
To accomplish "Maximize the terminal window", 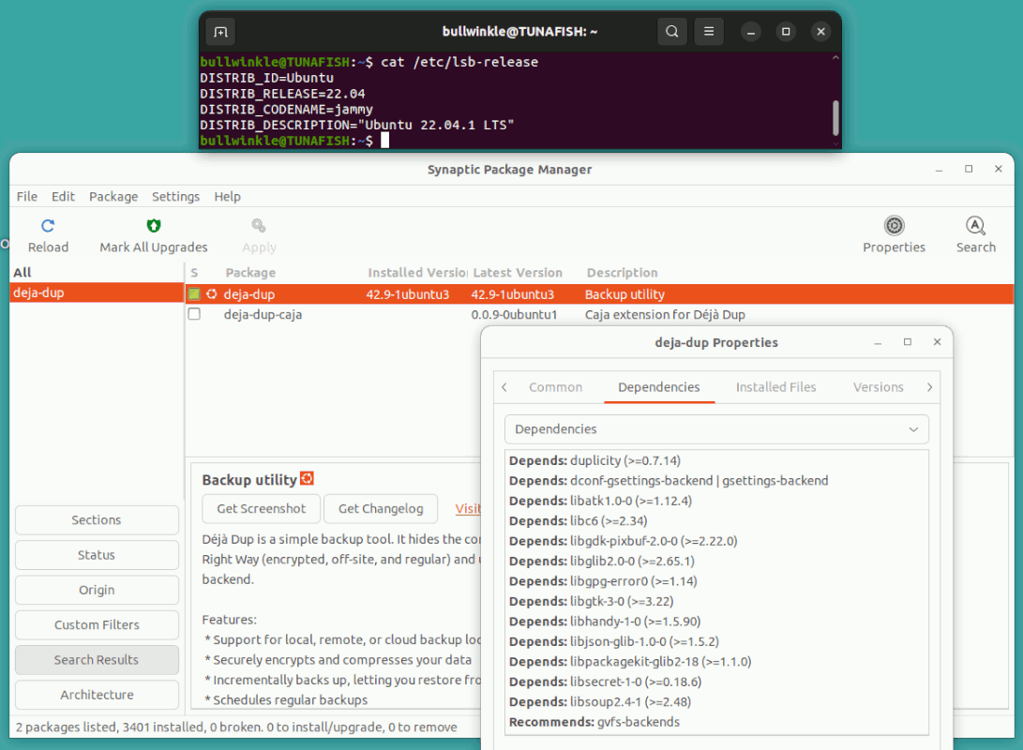I will point(786,31).
